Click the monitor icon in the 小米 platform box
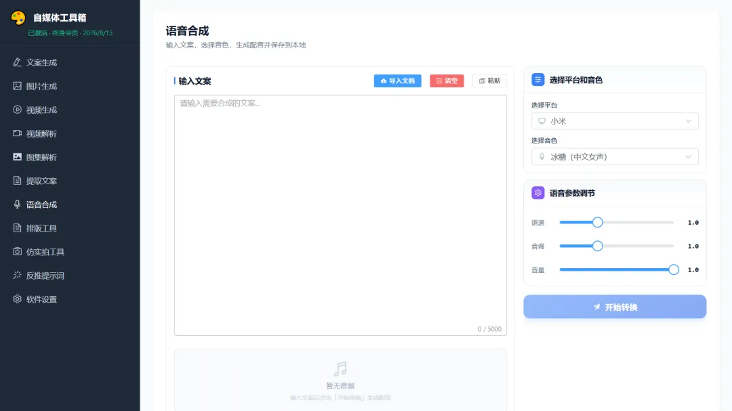 click(542, 121)
